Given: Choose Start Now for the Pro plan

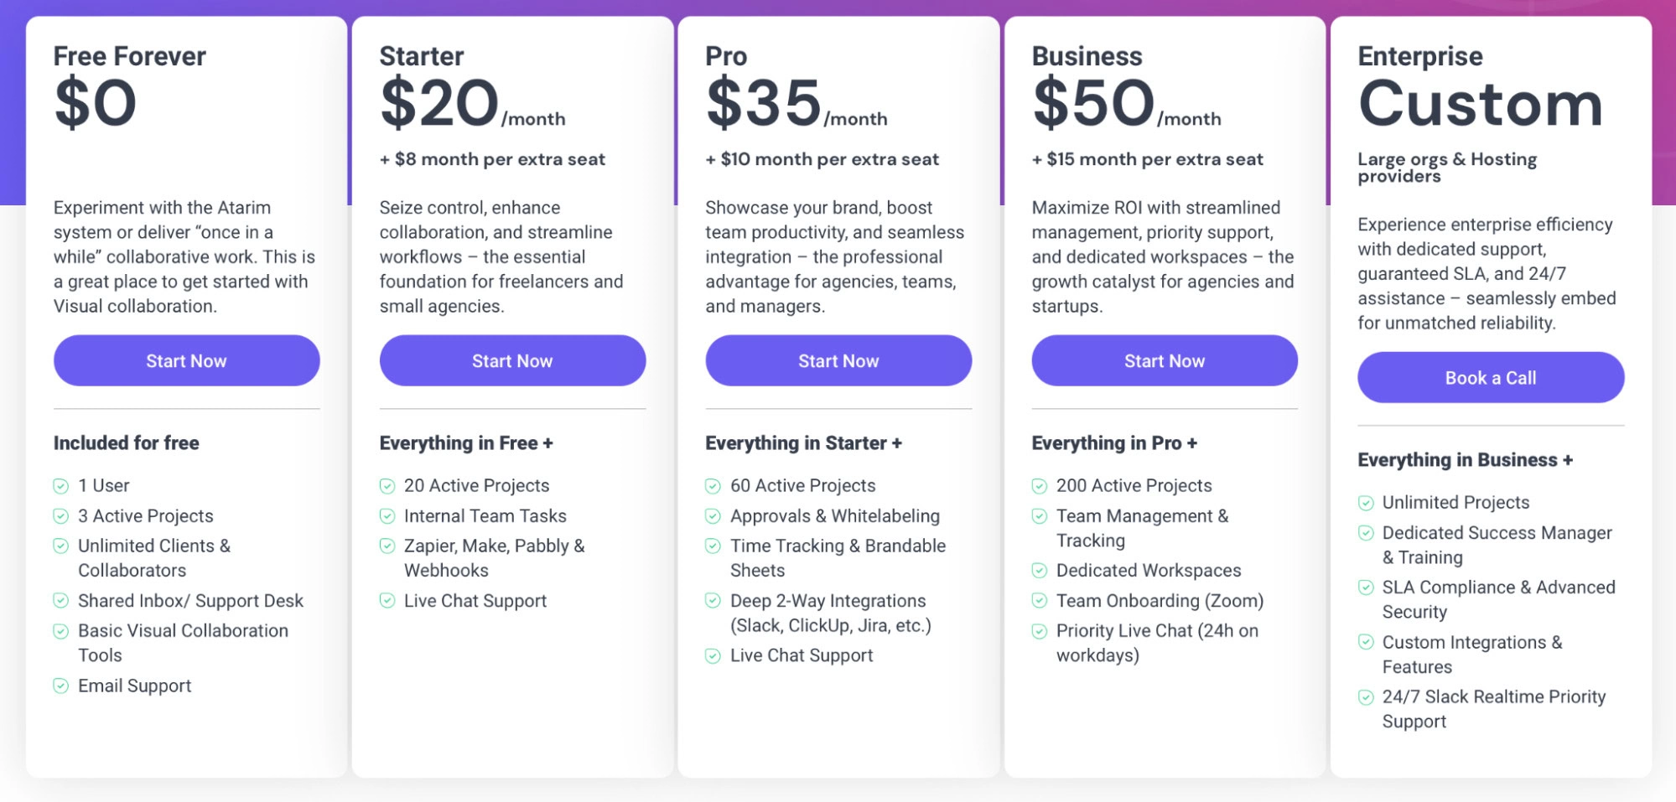Looking at the screenshot, I should click(x=838, y=361).
